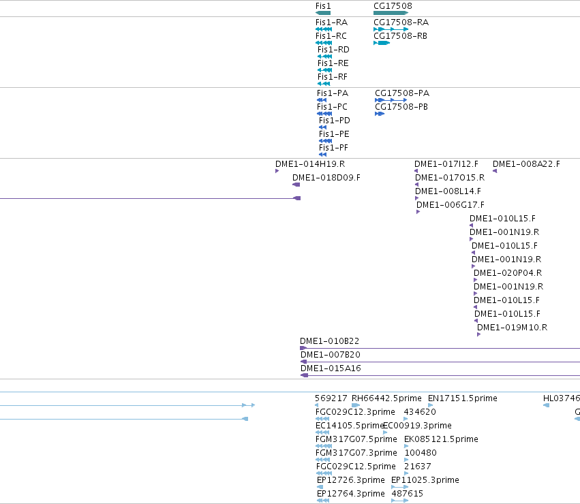Select the FGM317G07.3prime EST label

click(x=356, y=453)
